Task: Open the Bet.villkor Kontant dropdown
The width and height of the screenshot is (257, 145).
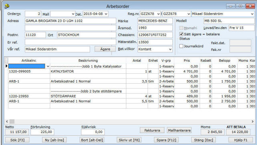Action: [170, 49]
